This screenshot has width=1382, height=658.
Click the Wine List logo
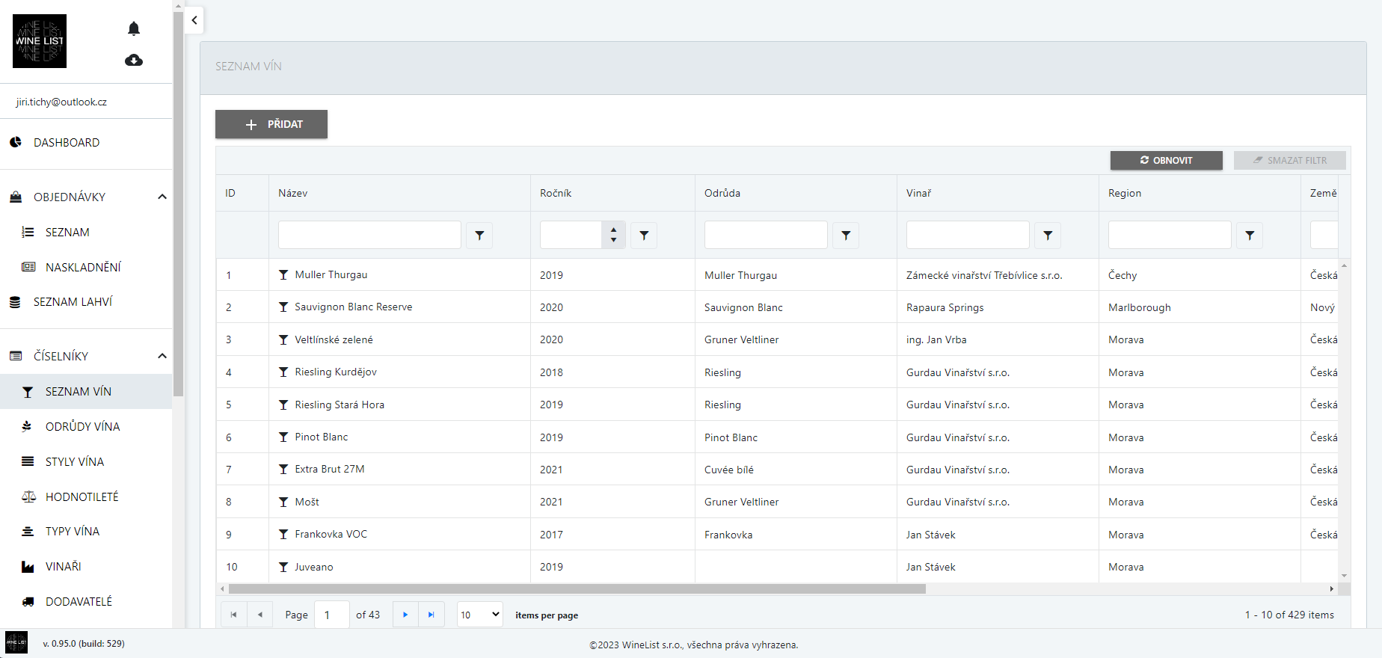40,41
